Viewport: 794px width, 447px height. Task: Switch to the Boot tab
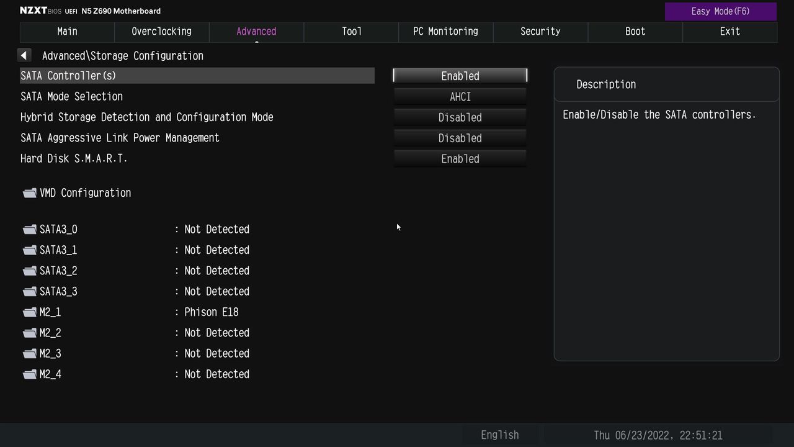point(635,32)
